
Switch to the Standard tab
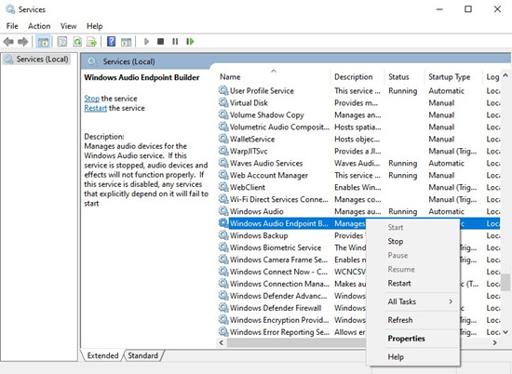pos(143,355)
